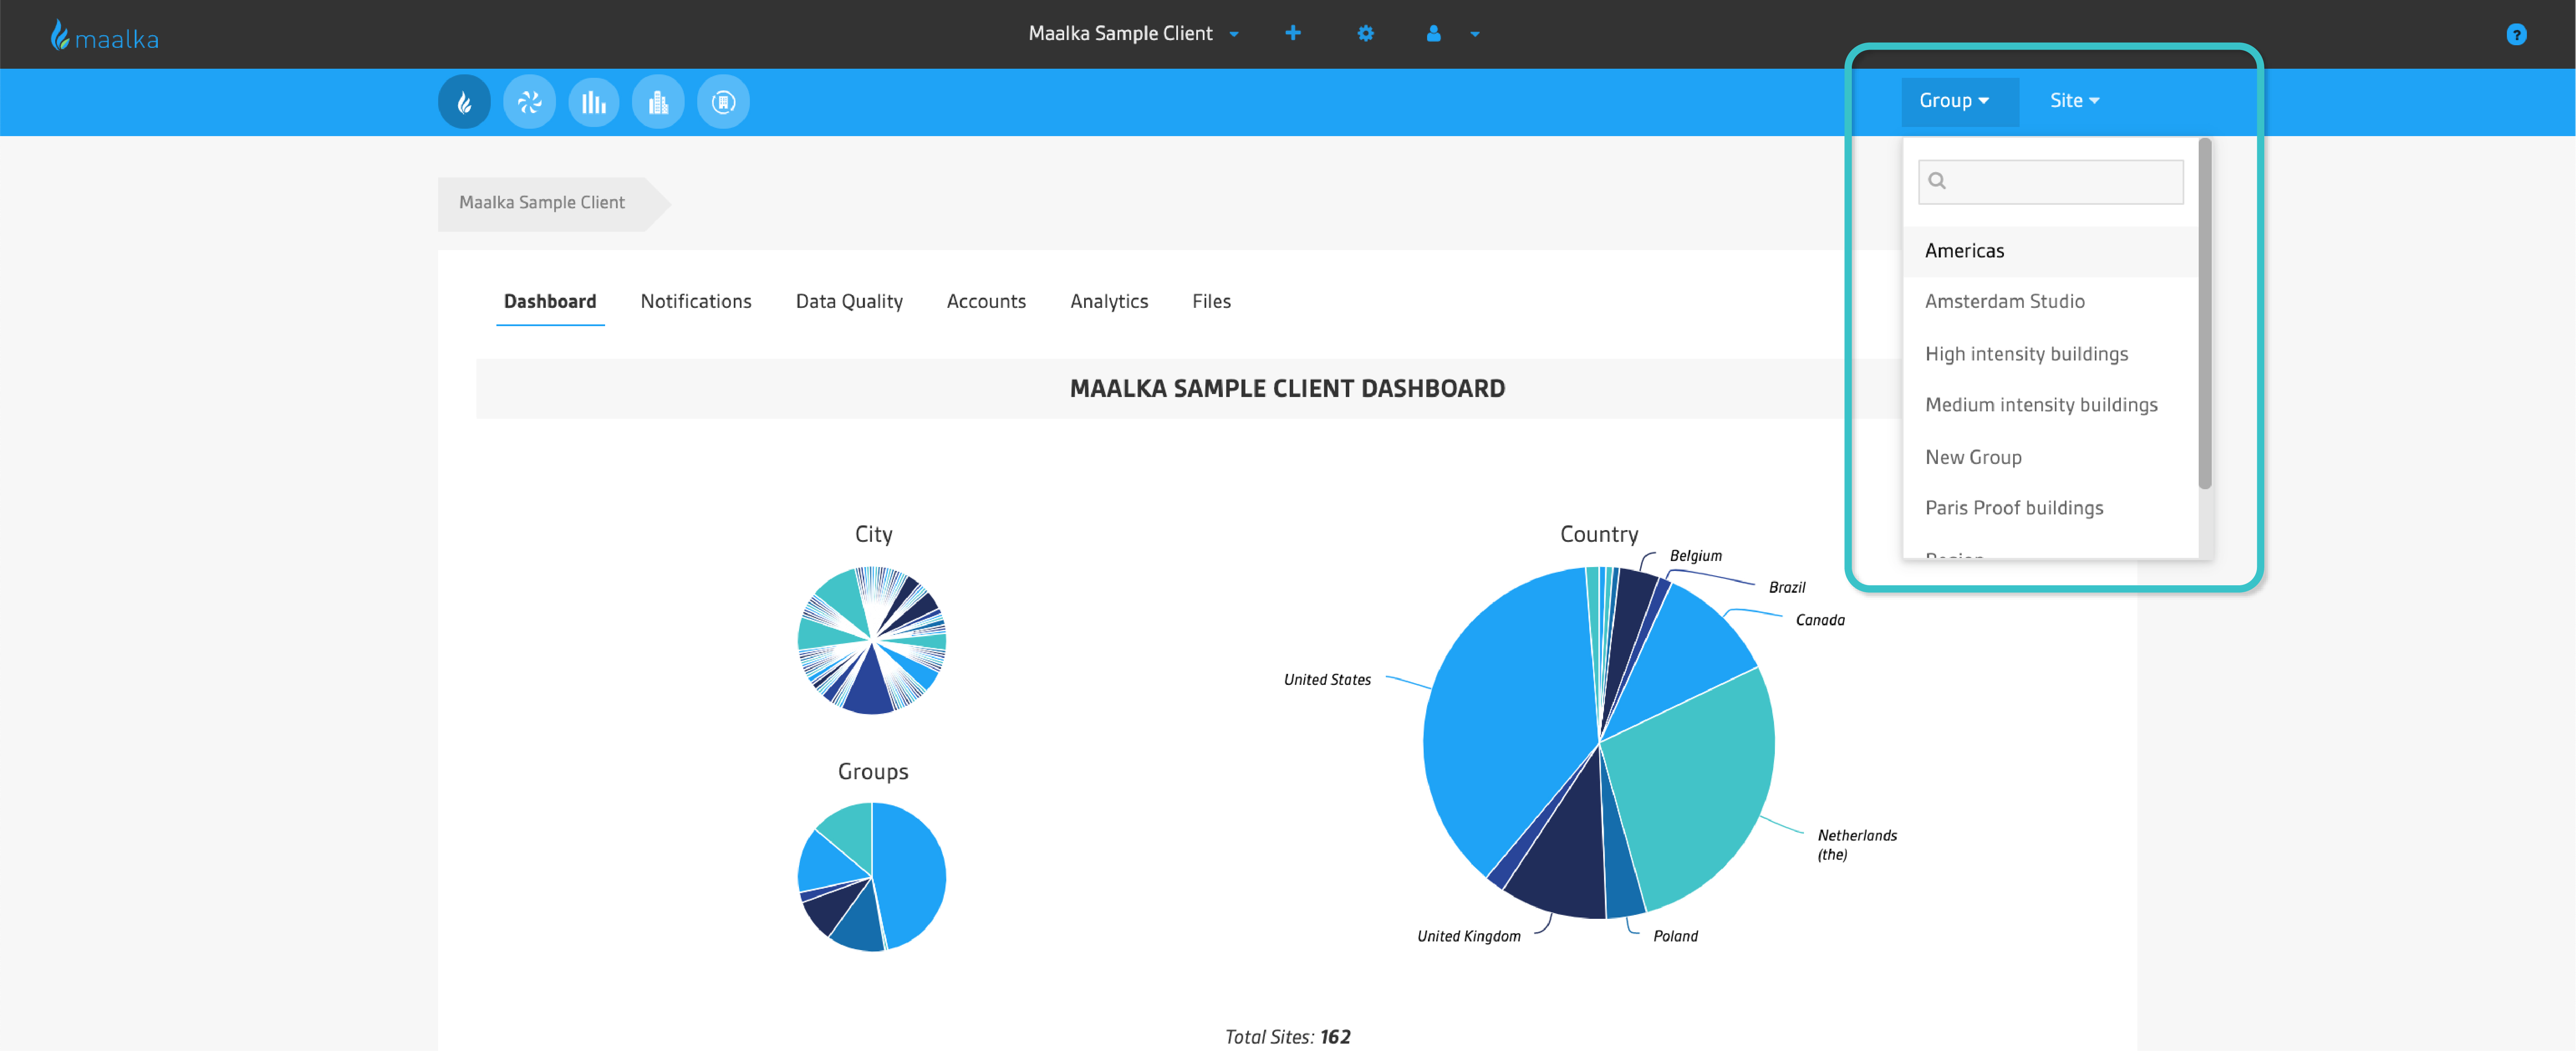Click the Groups pie chart
Viewport: 2576px width, 1051px height.
872,877
